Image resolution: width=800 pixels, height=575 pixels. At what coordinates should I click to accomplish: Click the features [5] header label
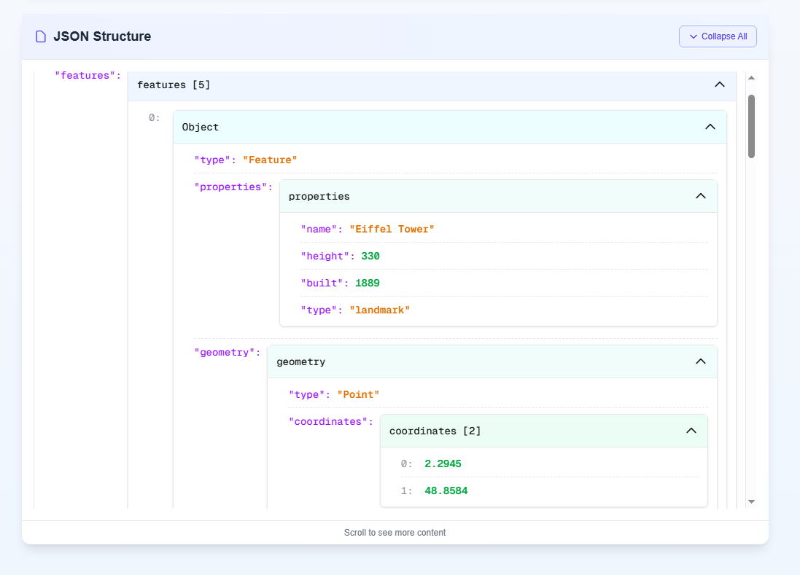click(x=174, y=85)
